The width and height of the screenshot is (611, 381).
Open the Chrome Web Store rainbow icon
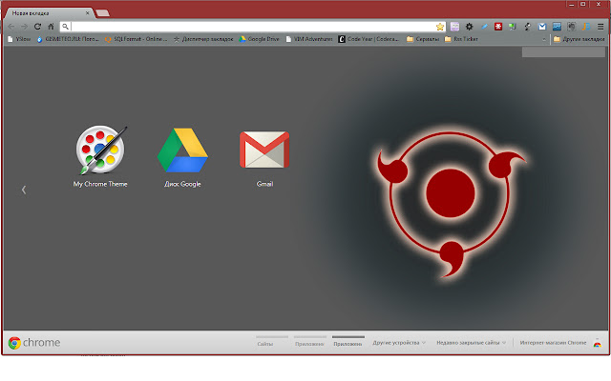click(x=597, y=343)
